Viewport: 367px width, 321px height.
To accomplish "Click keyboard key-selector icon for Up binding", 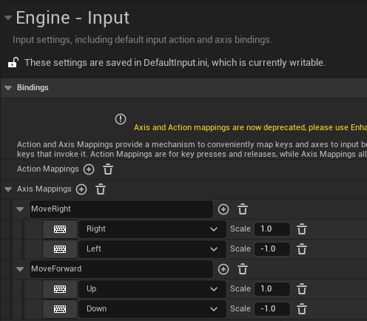I will (60, 289).
